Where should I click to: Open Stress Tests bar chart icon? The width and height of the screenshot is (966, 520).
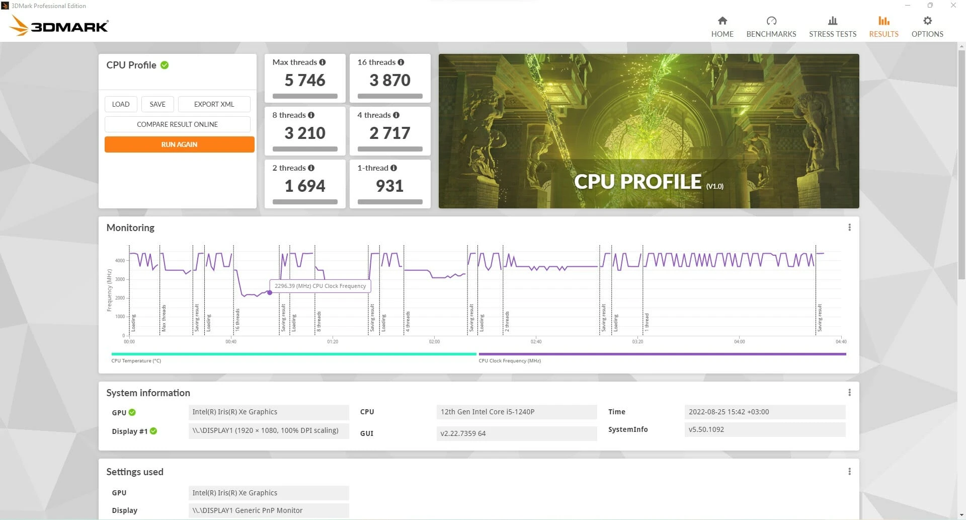pyautogui.click(x=832, y=21)
